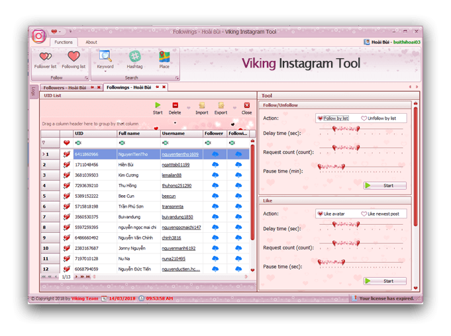The width and height of the screenshot is (451, 336).
Task: Click the Following cloud icon for Buivandung
Action: (x=238, y=217)
